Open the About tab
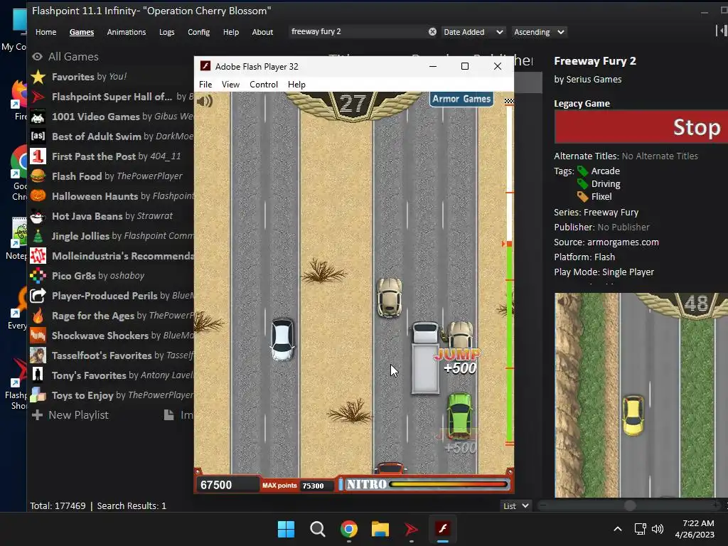 (x=262, y=32)
